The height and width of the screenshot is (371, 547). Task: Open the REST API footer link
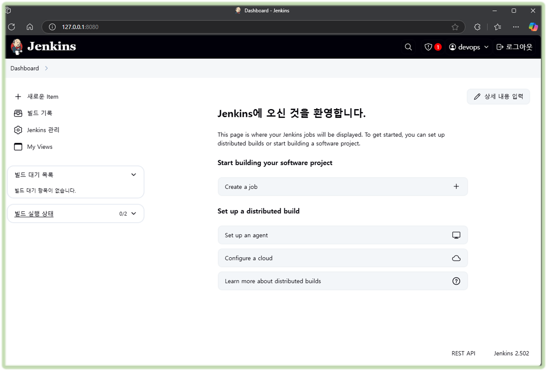pyautogui.click(x=463, y=353)
